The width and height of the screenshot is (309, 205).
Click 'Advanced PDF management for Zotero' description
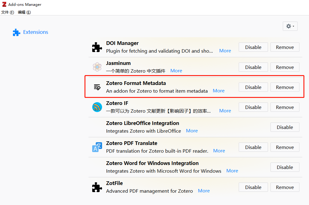(149, 191)
